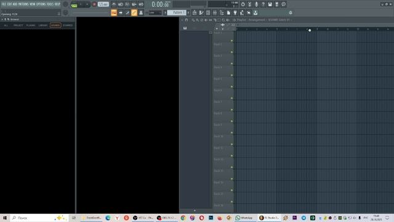The height and width of the screenshot is (222, 394).
Task: Open the TOOLS menu
Action: tap(50, 4)
